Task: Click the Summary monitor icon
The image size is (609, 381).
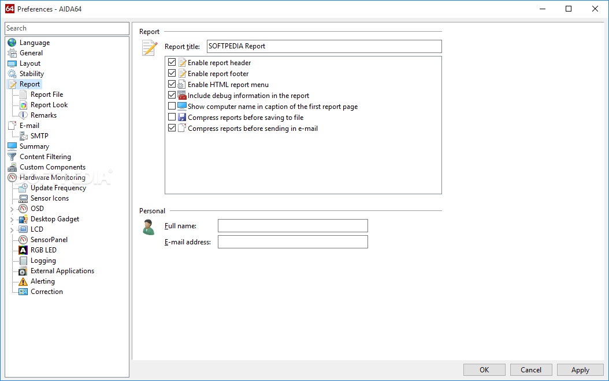Action: [x=12, y=146]
